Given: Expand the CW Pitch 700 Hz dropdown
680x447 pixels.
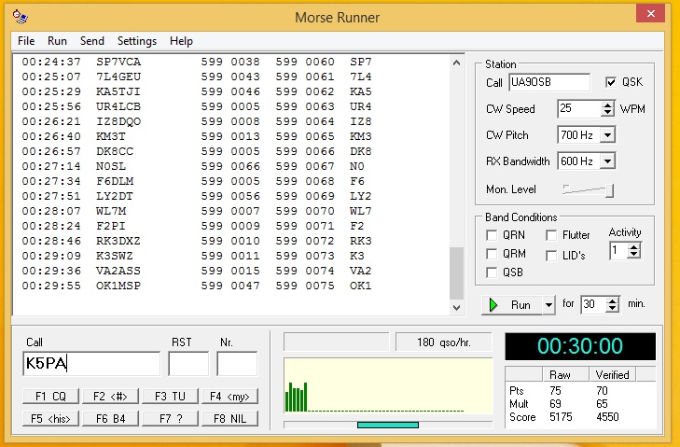Looking at the screenshot, I should [608, 135].
